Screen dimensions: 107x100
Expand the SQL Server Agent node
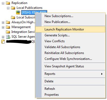[x=3, y=37]
